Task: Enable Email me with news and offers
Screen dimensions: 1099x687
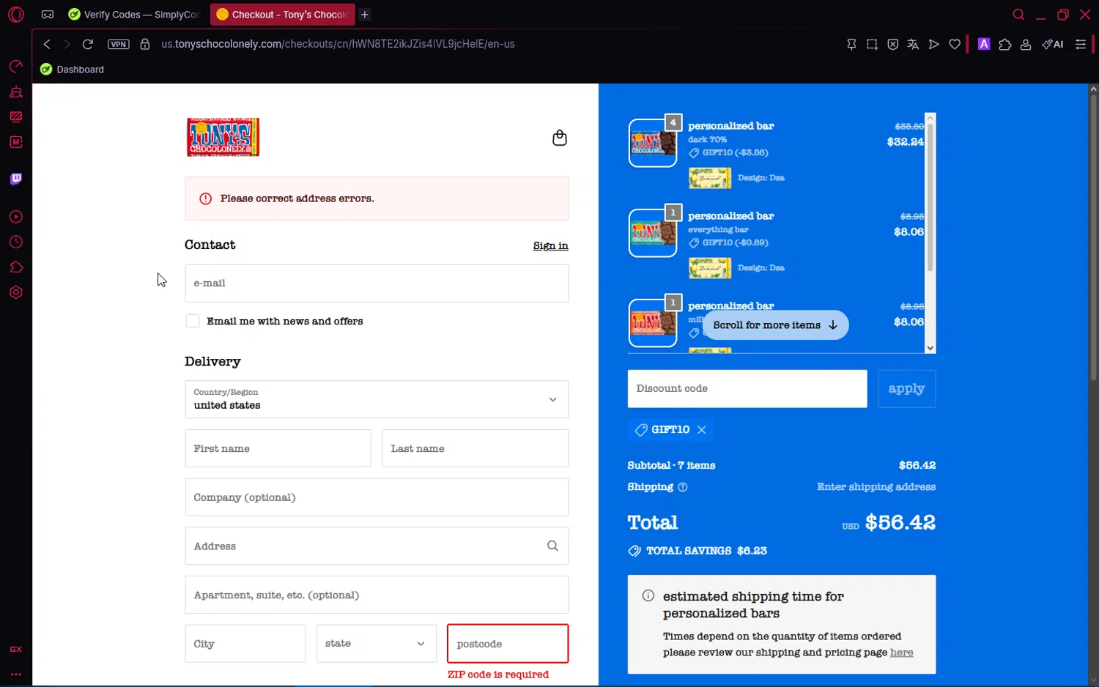Action: point(193,321)
